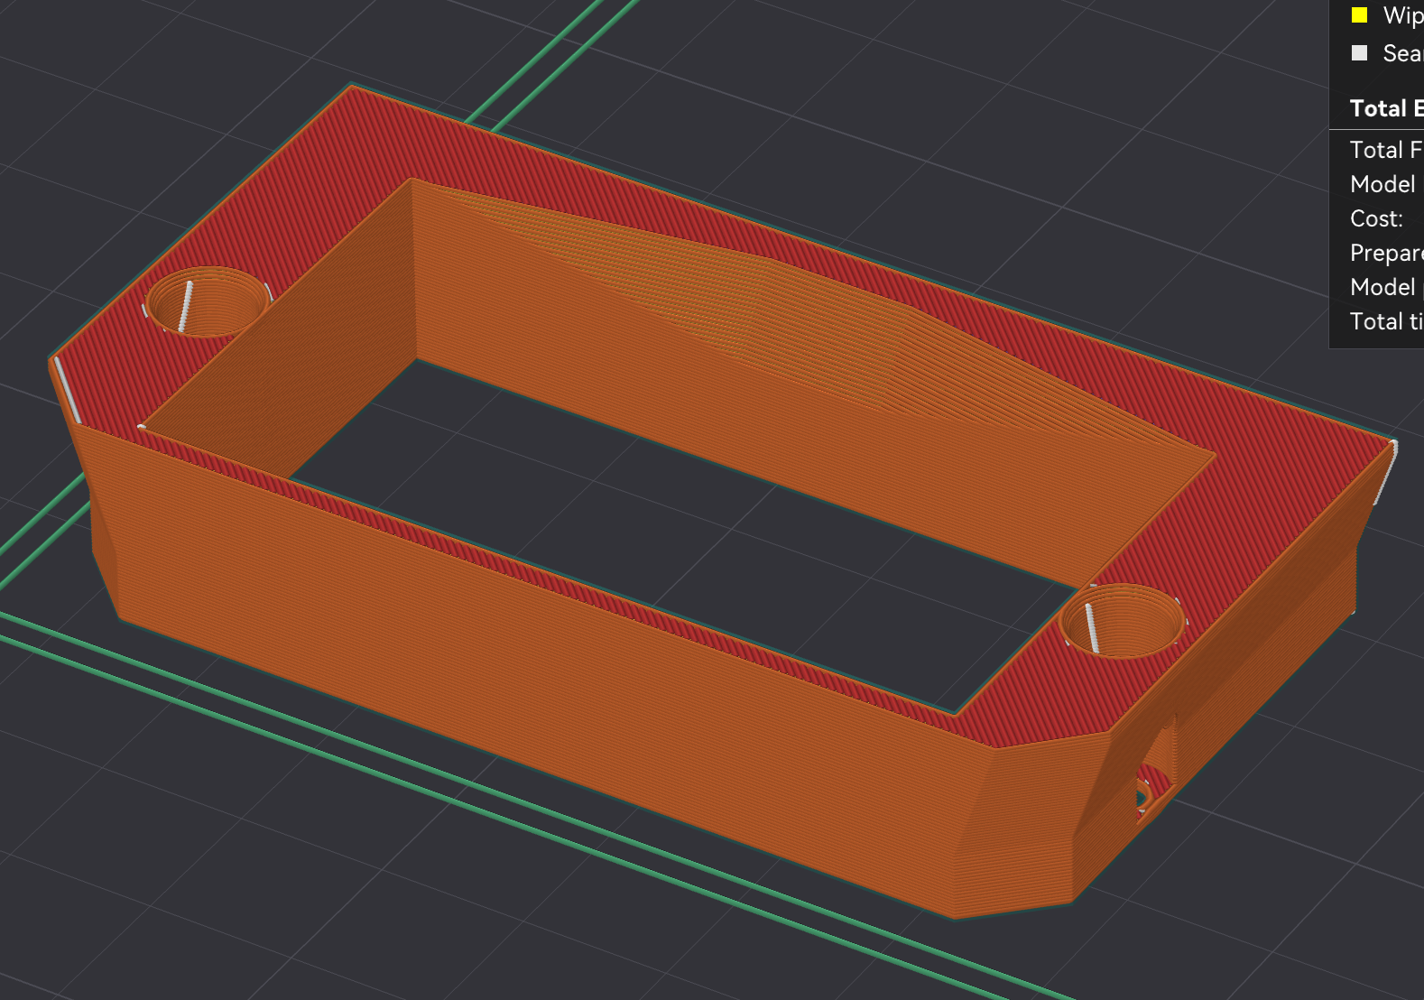Click the white seam line in the left screw hole

point(186,306)
